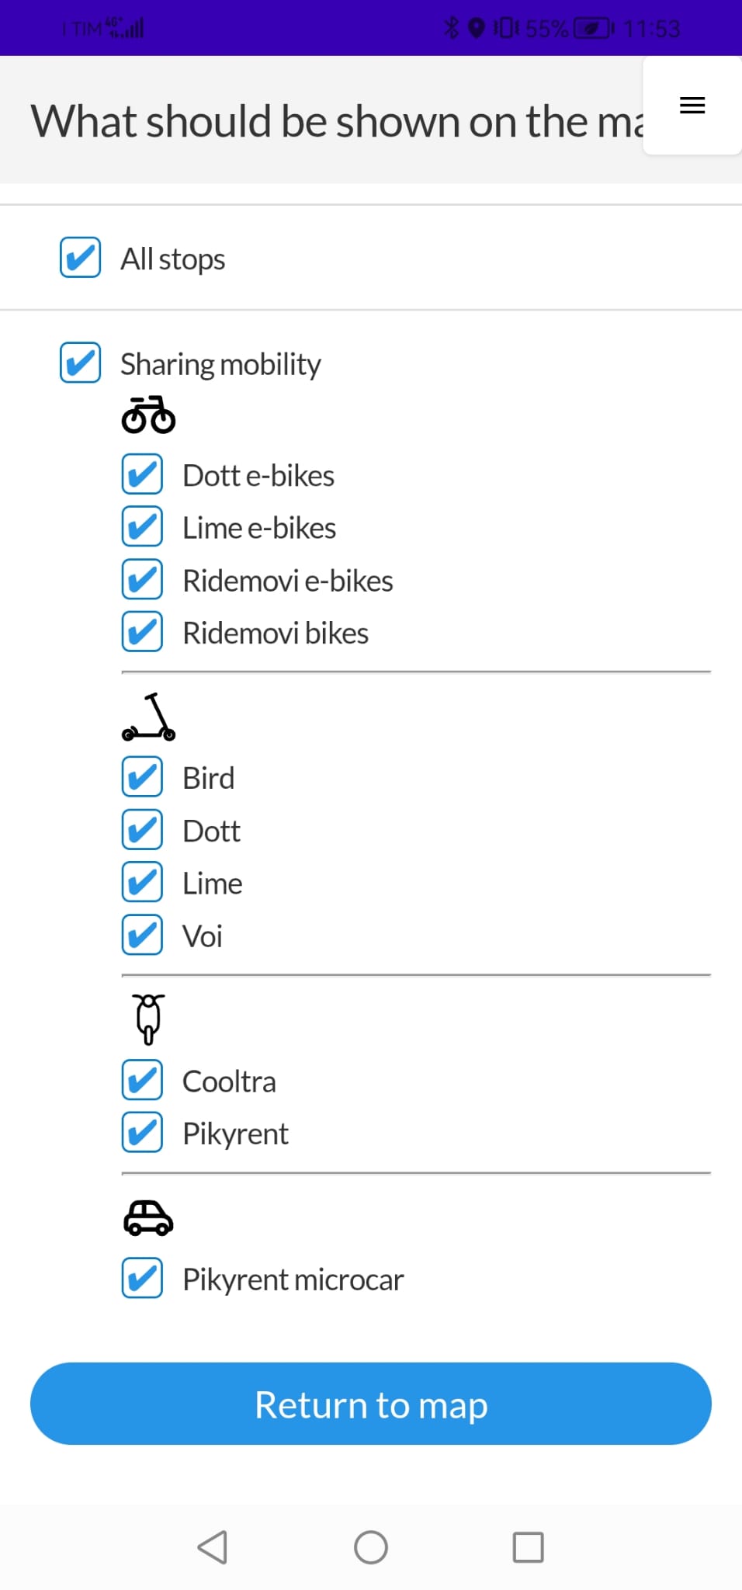Viewport: 742px width, 1590px height.
Task: Uncheck the Bird scooters option
Action: 142,776
